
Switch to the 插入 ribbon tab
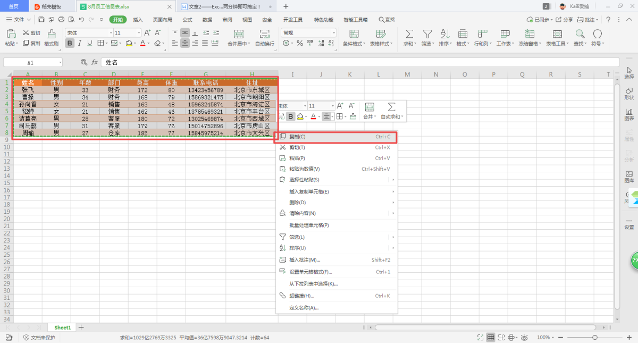coord(138,20)
